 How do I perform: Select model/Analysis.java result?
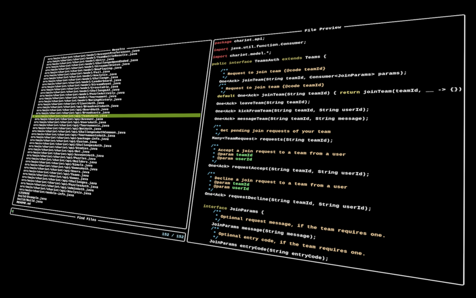point(80,76)
